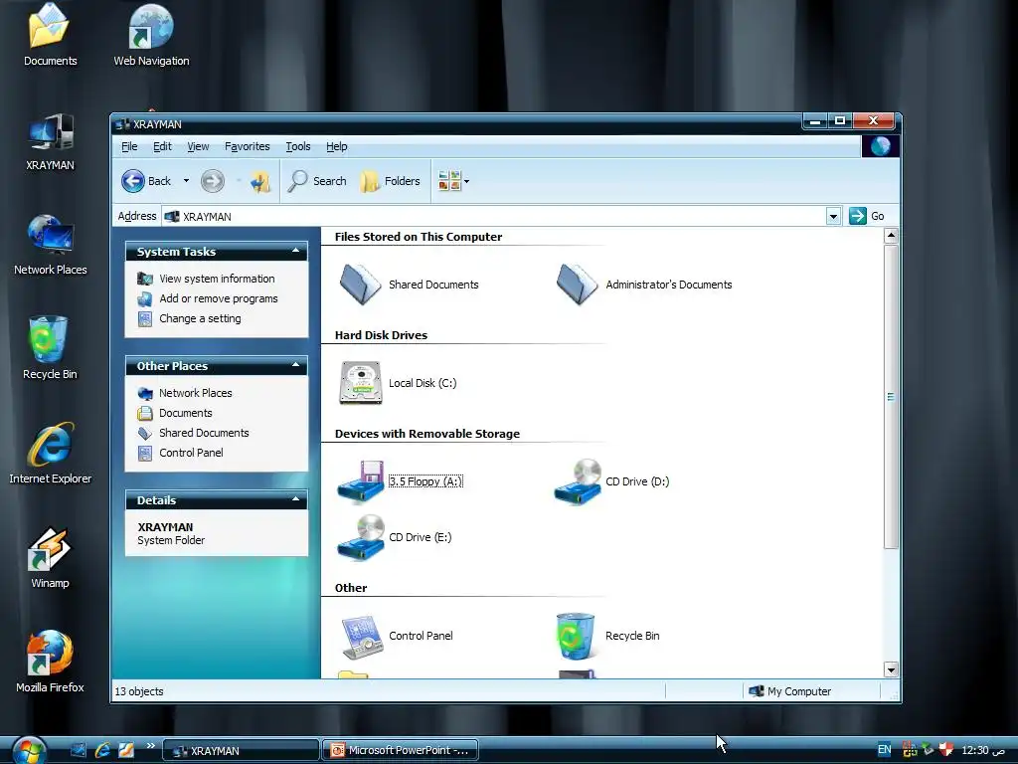Expand hidden Quick Launch items chevron
The width and height of the screenshot is (1018, 764).
151,746
